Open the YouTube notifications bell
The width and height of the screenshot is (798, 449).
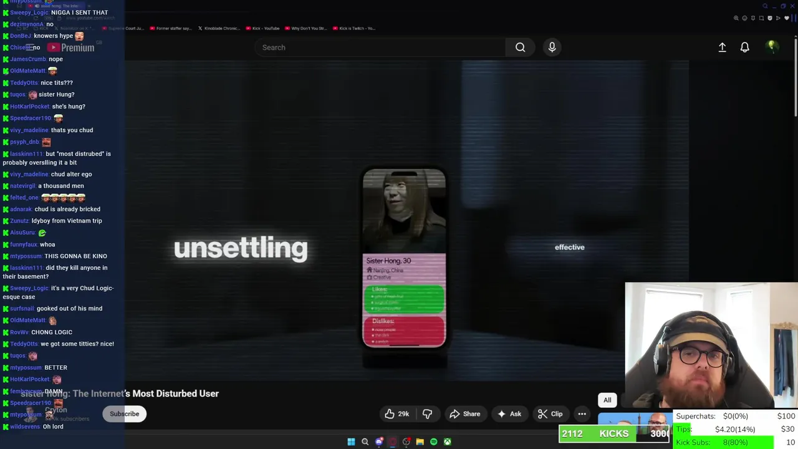pyautogui.click(x=744, y=47)
